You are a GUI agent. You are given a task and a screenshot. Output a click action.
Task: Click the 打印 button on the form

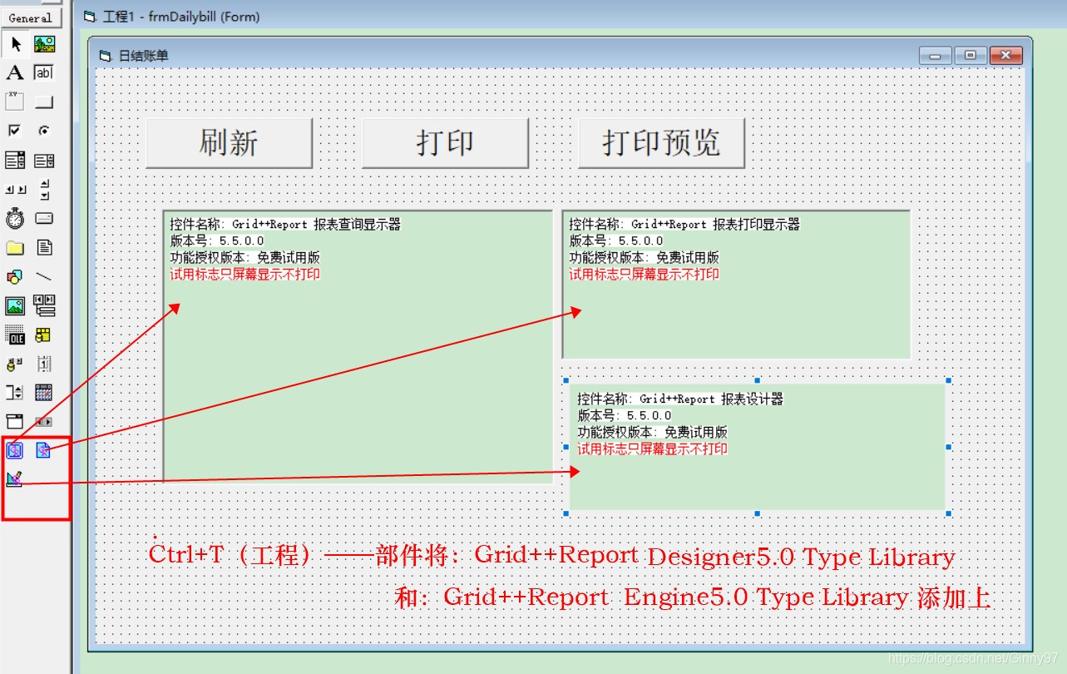tap(445, 143)
